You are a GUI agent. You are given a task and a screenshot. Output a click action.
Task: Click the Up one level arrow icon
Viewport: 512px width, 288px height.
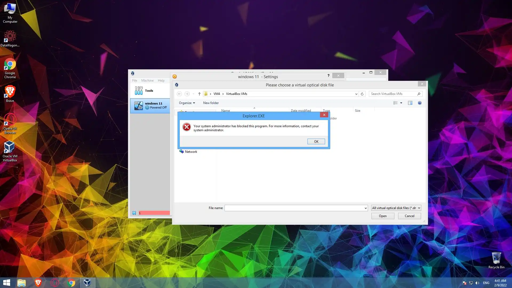pos(199,94)
